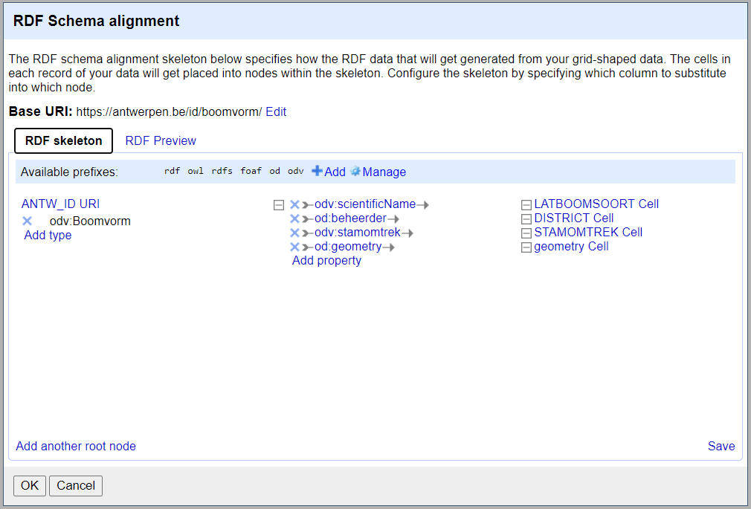Collapse the geometry Cell node
This screenshot has height=509, width=751.
point(526,247)
